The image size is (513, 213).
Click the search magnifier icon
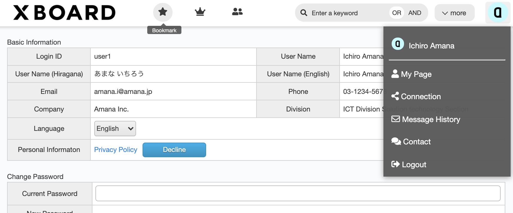(304, 13)
